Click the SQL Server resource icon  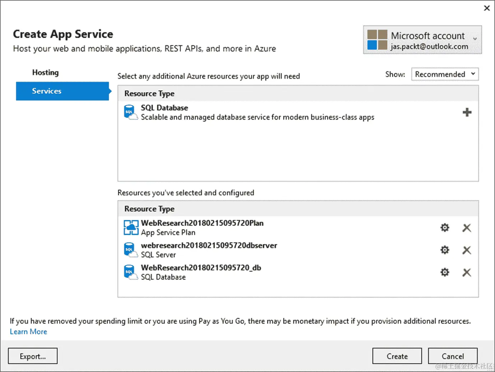tap(131, 250)
